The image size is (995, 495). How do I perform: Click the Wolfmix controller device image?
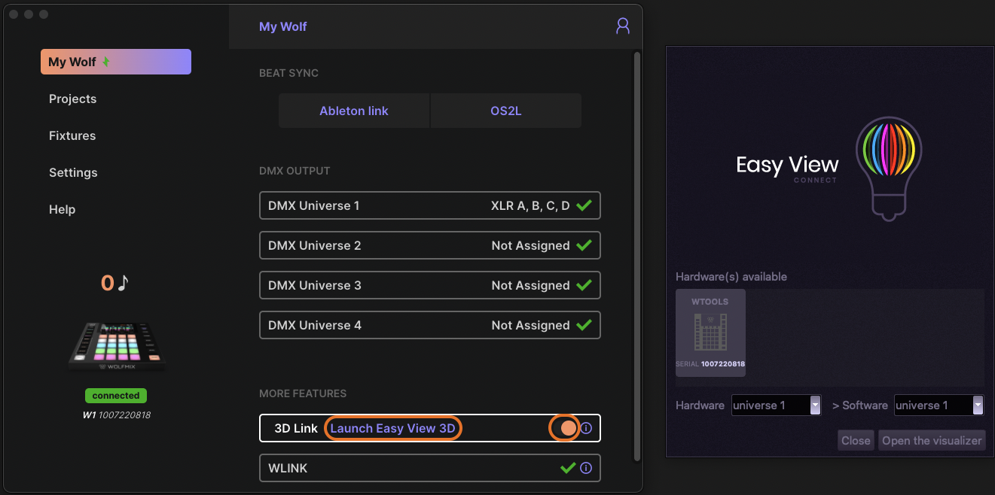pos(117,347)
